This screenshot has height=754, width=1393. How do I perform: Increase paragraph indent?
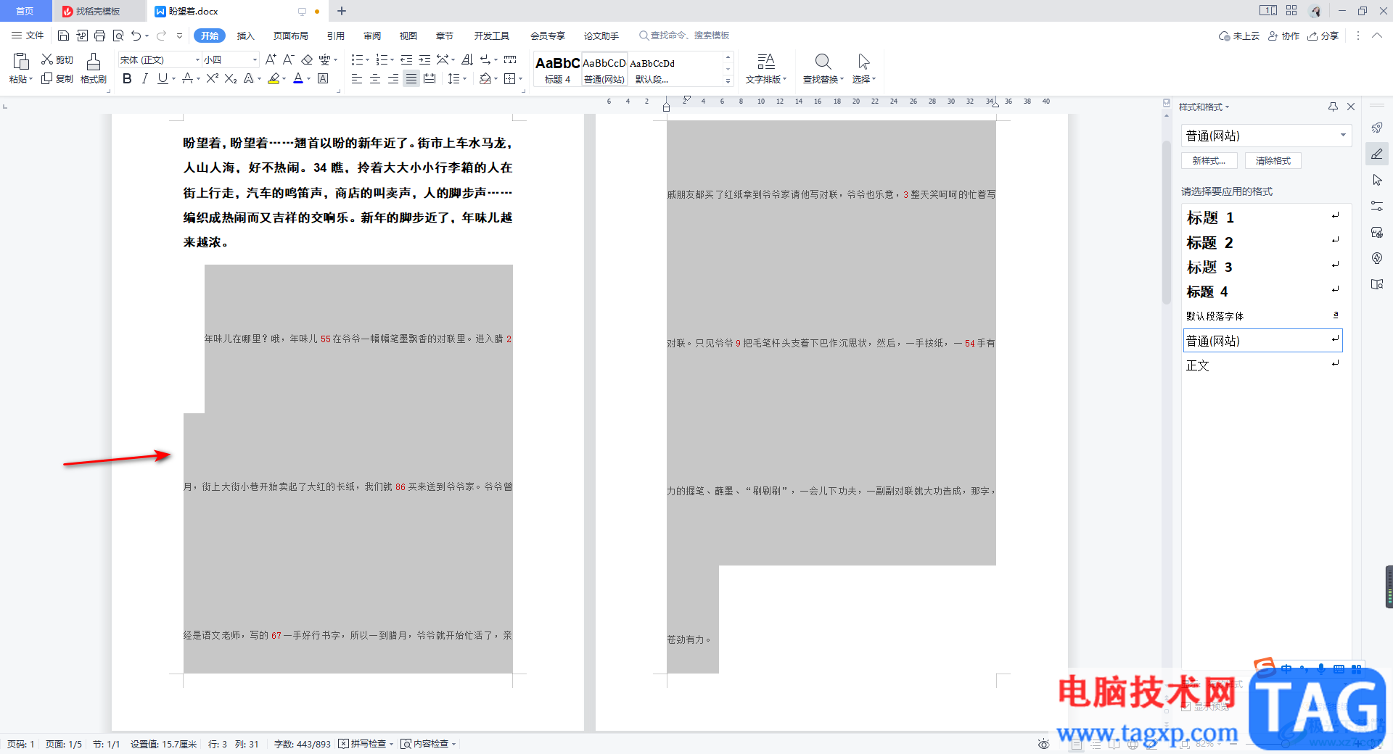[x=424, y=59]
